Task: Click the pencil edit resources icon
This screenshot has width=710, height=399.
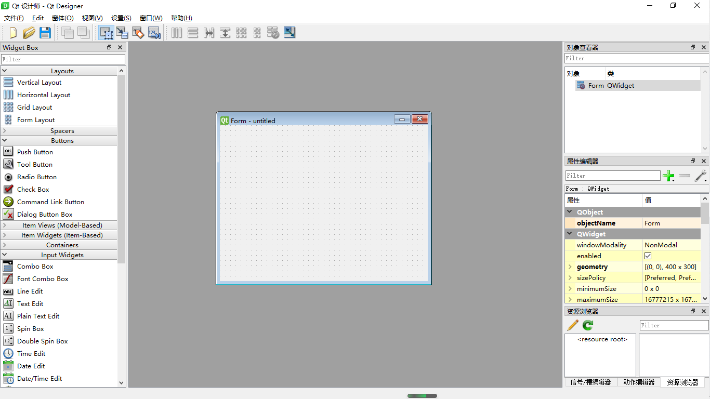Action: pyautogui.click(x=573, y=325)
